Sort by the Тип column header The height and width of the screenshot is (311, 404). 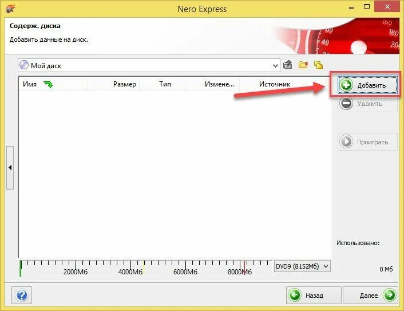coord(163,84)
